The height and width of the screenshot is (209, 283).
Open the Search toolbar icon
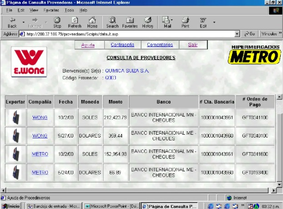[112, 23]
